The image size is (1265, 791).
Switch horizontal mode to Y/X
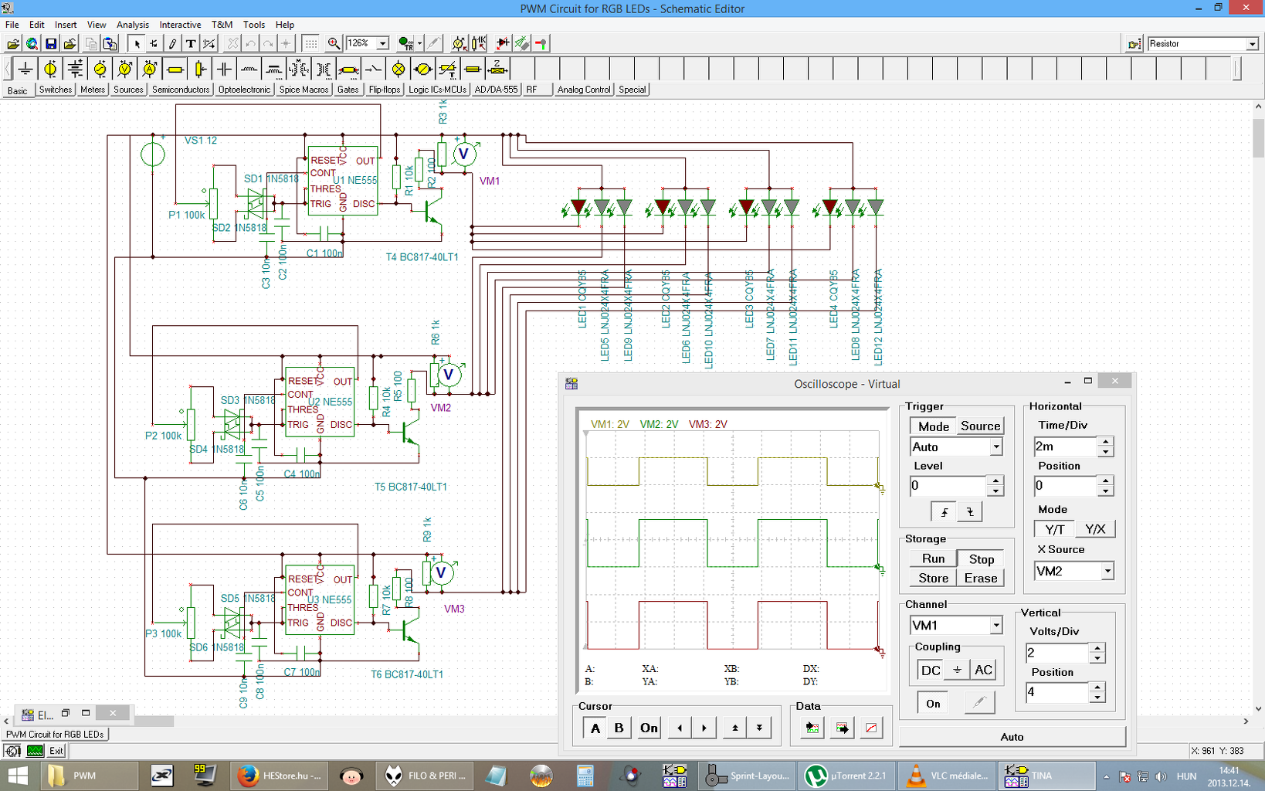point(1095,529)
